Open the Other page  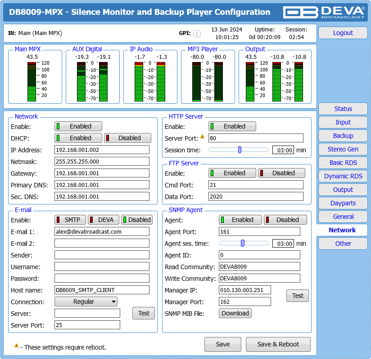click(x=343, y=244)
